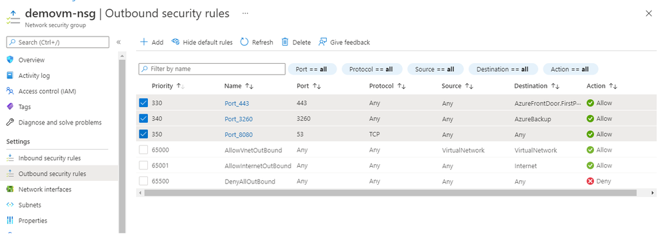Open the Action == all filter
This screenshot has width=666, height=244.
pos(570,69)
